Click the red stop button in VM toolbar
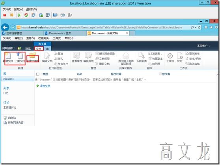 click(x=5, y=15)
